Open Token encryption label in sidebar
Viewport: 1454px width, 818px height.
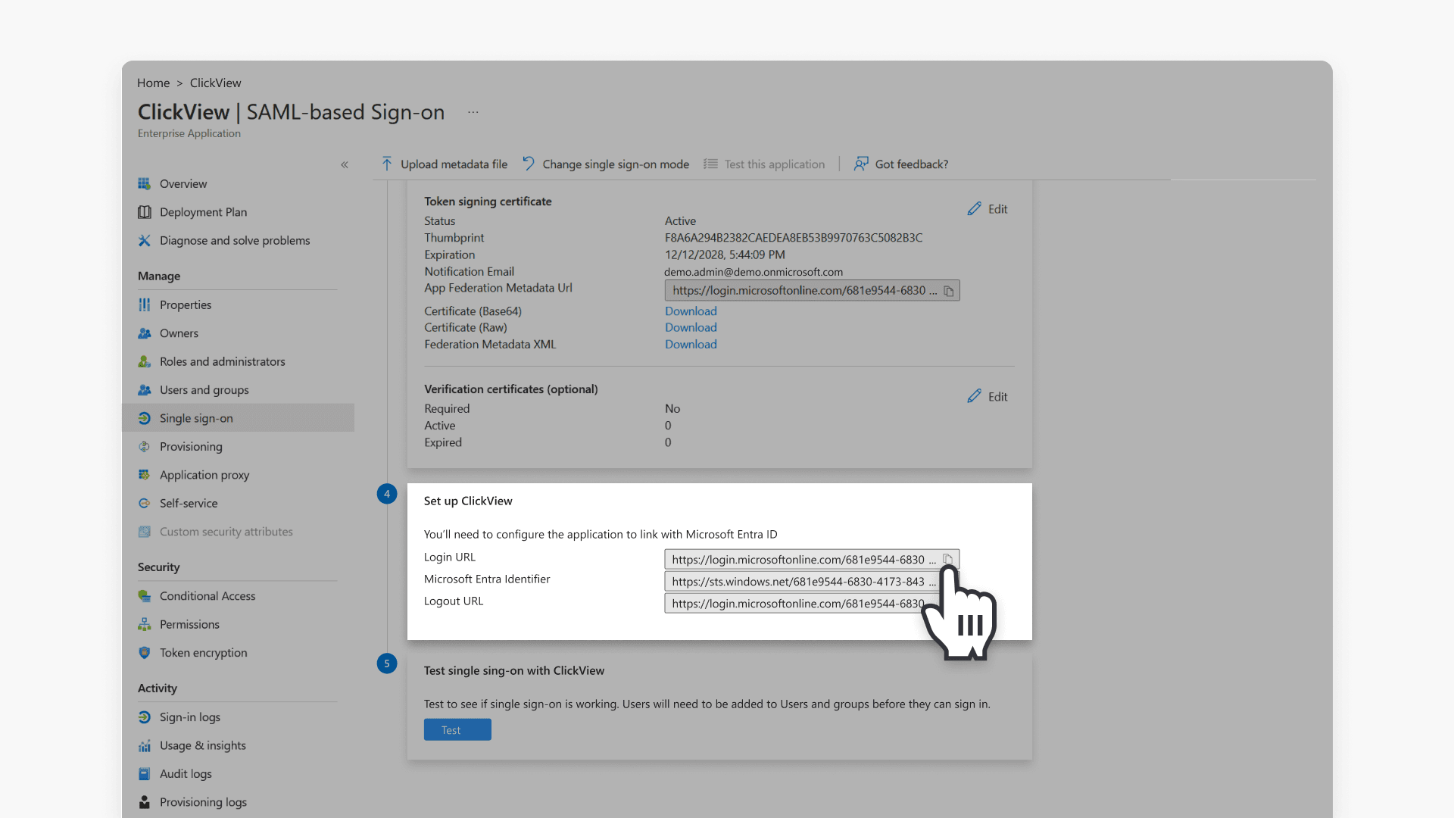[203, 653]
